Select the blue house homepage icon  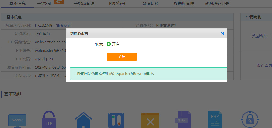tap(84, 120)
